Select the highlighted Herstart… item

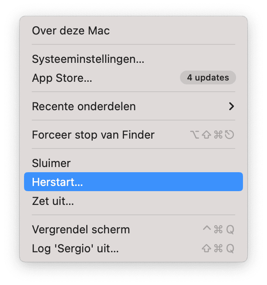pyautogui.click(x=133, y=182)
